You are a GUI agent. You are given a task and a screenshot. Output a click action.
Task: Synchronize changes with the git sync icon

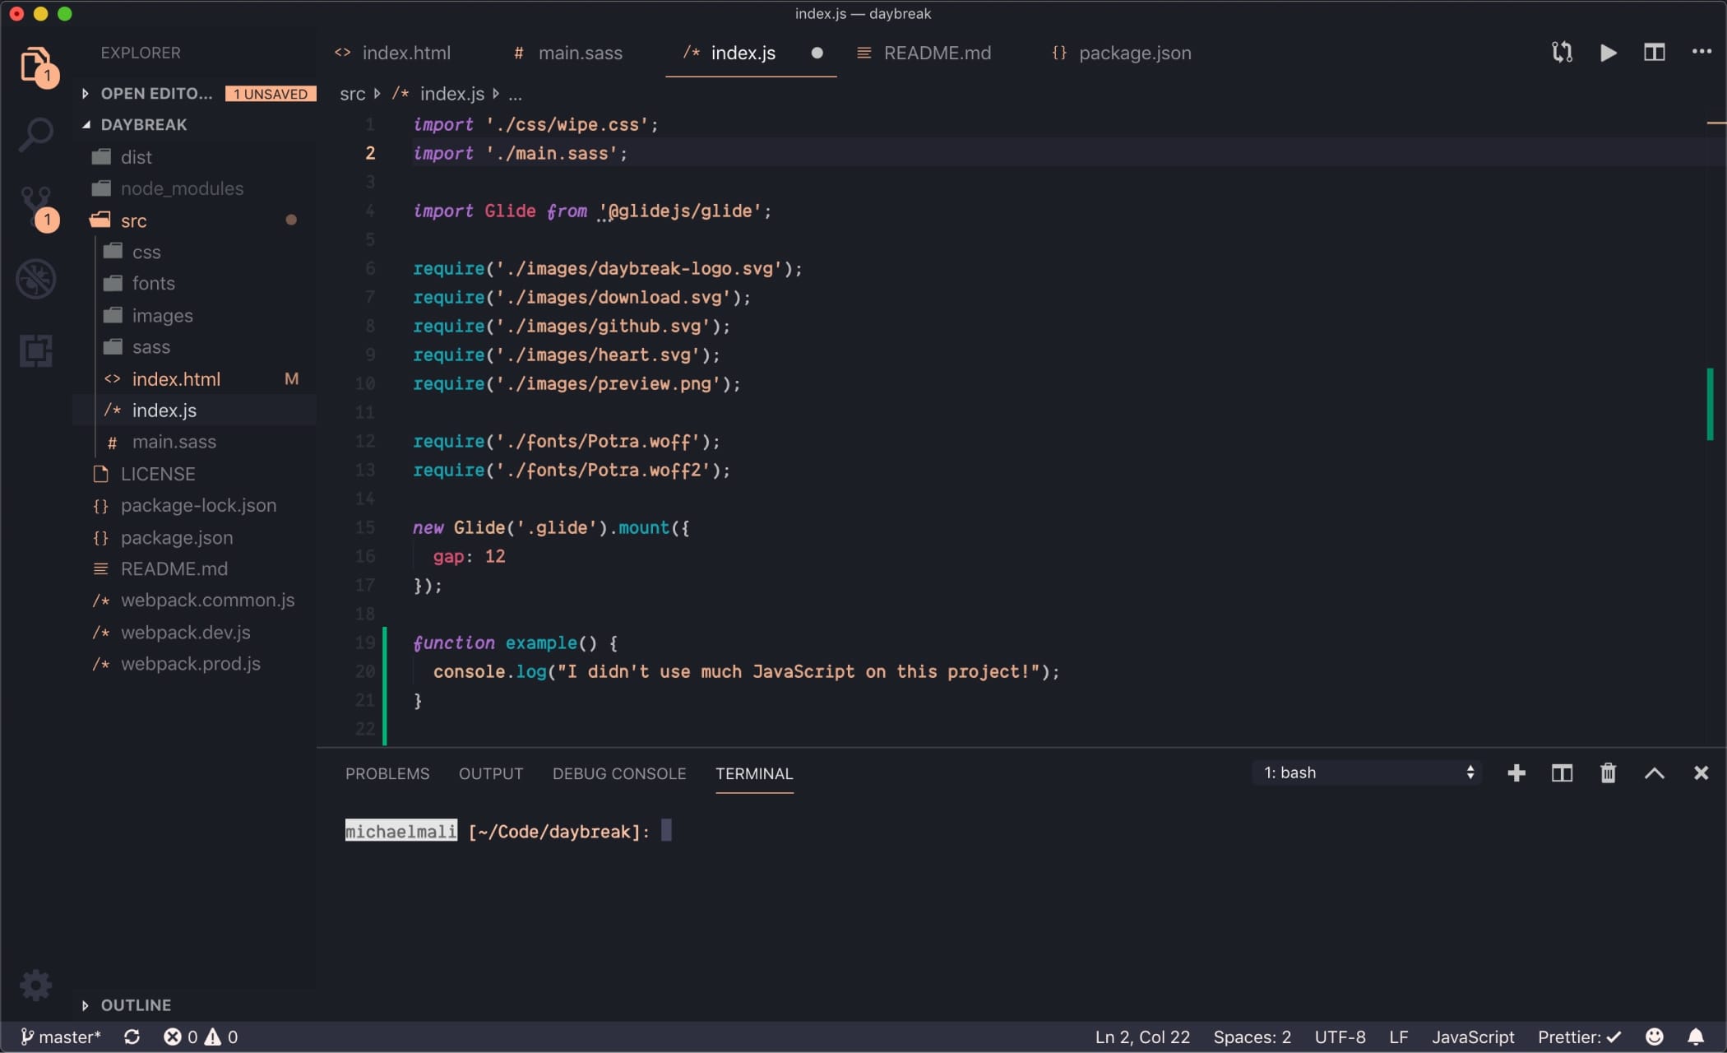(1561, 52)
